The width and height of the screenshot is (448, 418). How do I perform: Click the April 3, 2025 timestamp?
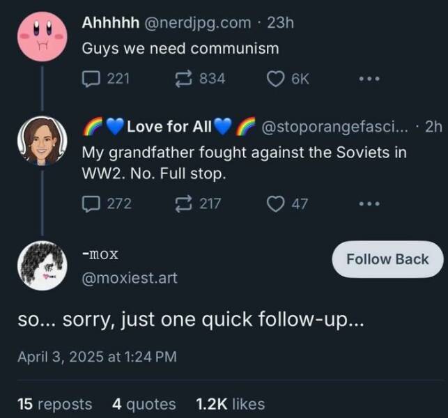pos(97,357)
